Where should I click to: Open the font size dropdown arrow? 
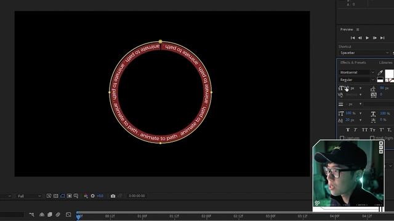pos(360,88)
